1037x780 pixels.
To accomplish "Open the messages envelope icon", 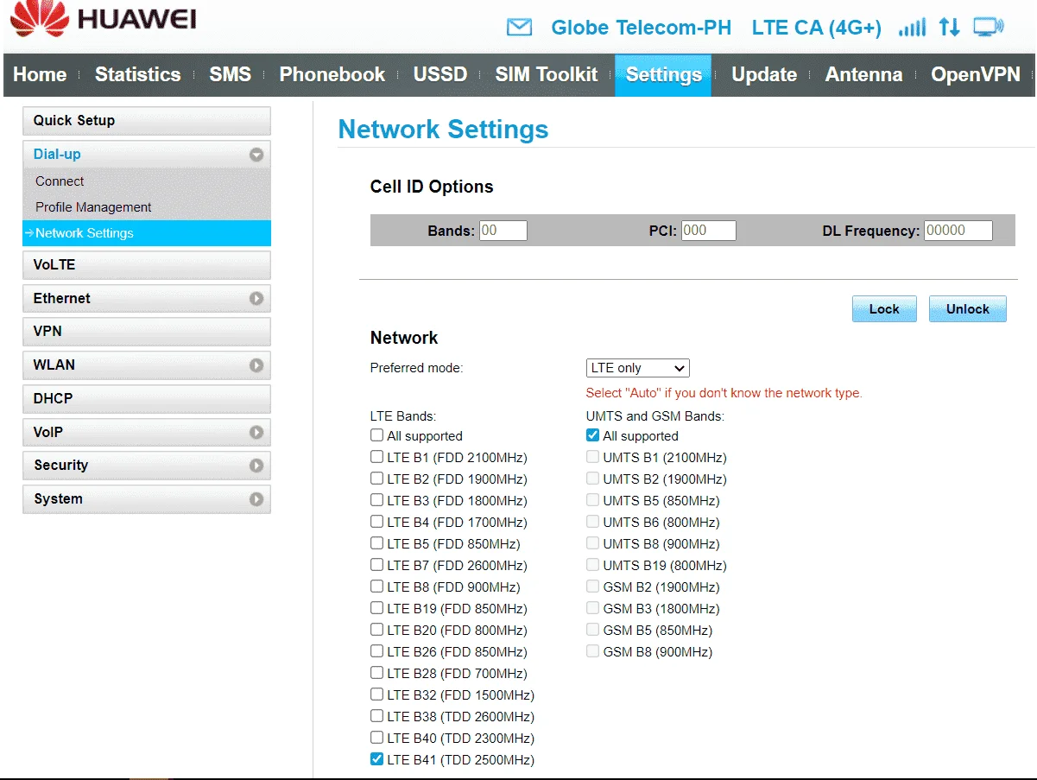I will [519, 28].
